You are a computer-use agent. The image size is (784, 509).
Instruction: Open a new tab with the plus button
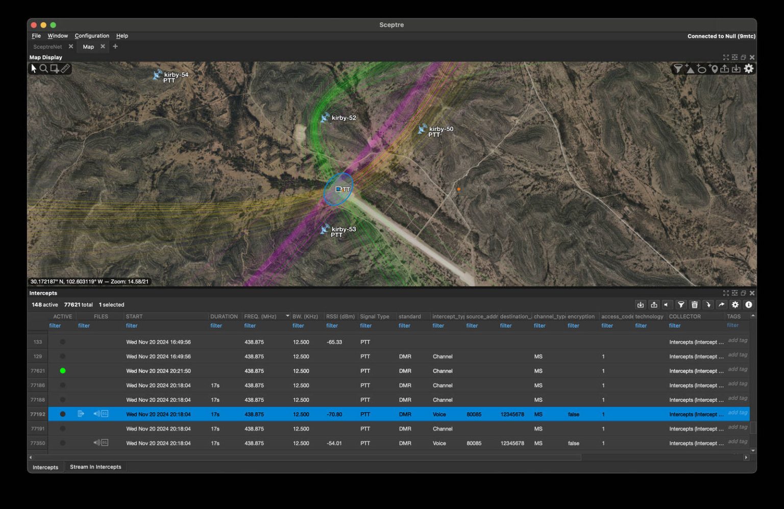(115, 46)
